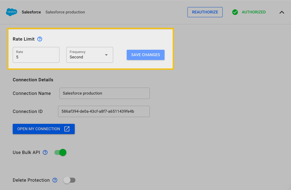This screenshot has width=291, height=190.
Task: Click the Delete Protection help icon
Action: (55, 180)
